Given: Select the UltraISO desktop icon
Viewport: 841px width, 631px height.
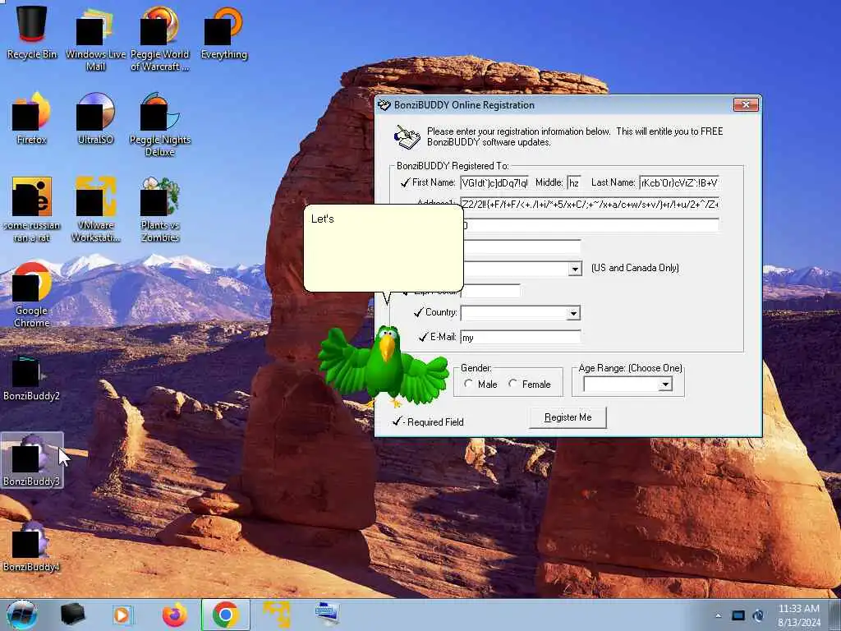Looking at the screenshot, I should [x=95, y=118].
